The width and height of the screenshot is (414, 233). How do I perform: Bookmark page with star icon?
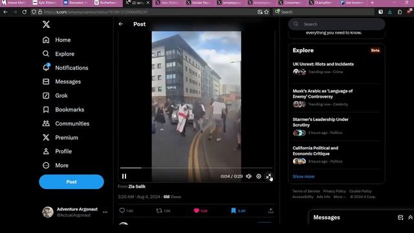[267, 12]
